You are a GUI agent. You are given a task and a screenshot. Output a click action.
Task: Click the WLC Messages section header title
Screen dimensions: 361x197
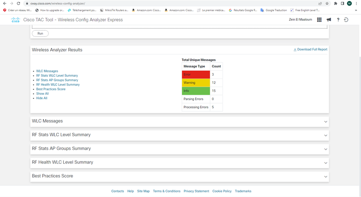click(47, 121)
